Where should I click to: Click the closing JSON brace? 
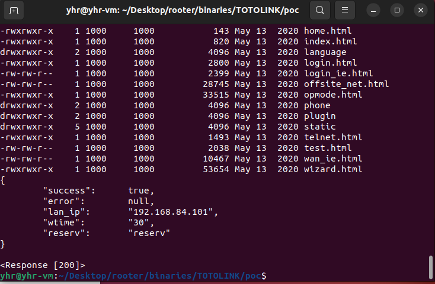[2, 244]
